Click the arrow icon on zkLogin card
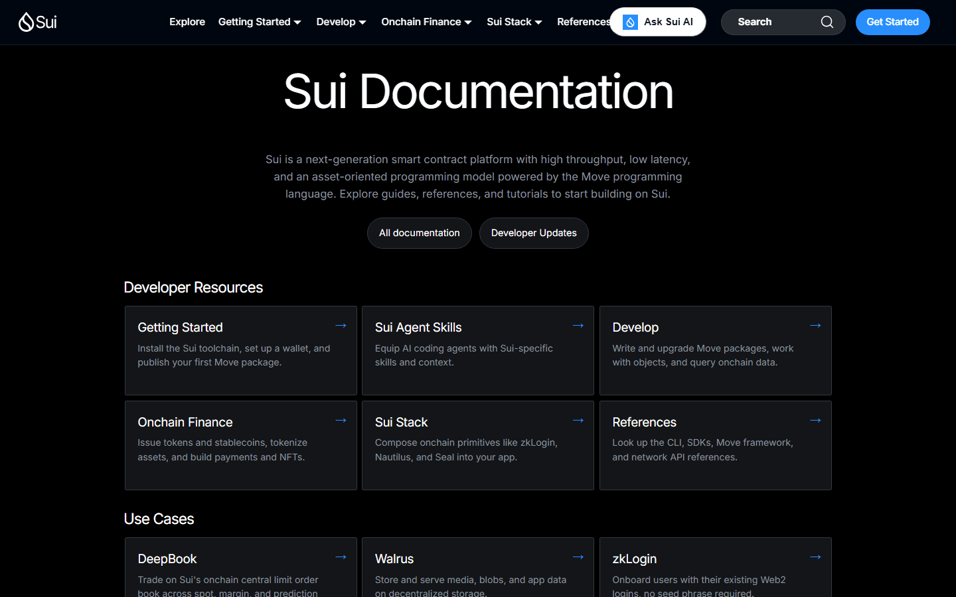This screenshot has width=956, height=597. pos(815,557)
